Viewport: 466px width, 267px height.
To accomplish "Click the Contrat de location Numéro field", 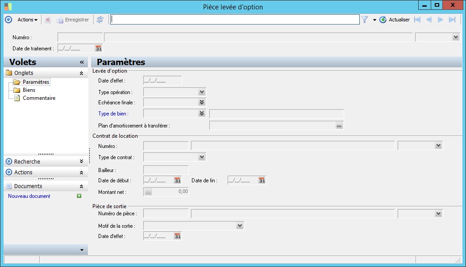I will pyautogui.click(x=166, y=146).
